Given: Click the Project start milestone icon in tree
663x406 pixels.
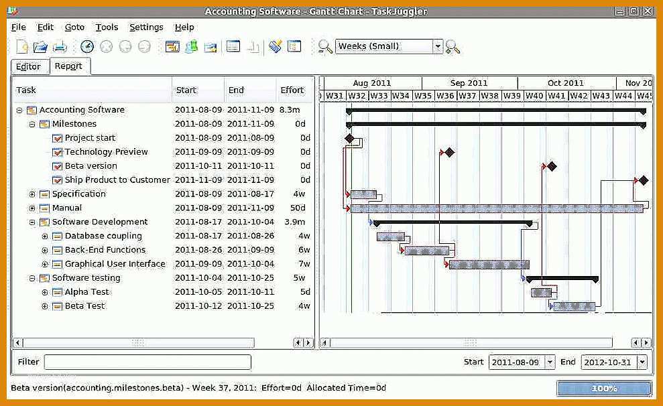Looking at the screenshot, I should click(x=57, y=138).
